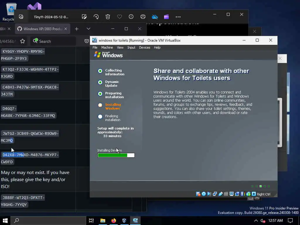Screen dimensions: 300x225
Task: Click the network adapter icon in VirtualBox status bar
Action: pyautogui.click(x=215, y=194)
